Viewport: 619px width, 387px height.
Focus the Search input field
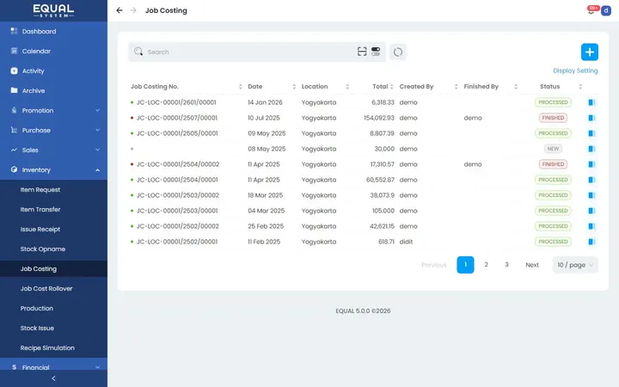[x=251, y=52]
